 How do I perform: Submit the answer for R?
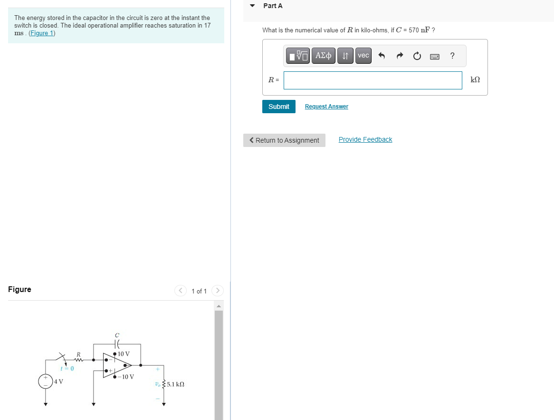pyautogui.click(x=278, y=106)
